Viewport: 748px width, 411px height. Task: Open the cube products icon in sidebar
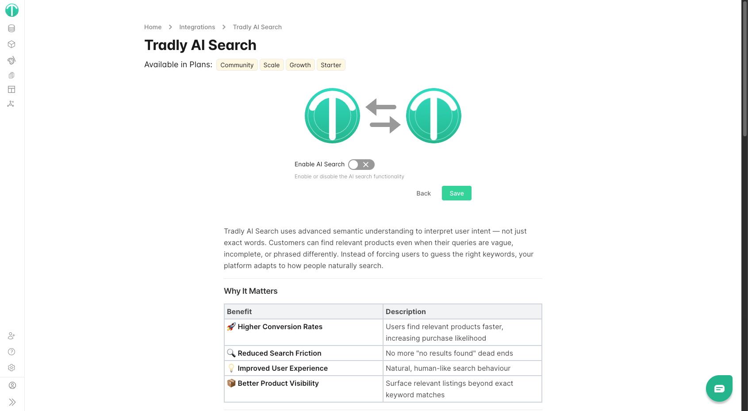coord(12,44)
